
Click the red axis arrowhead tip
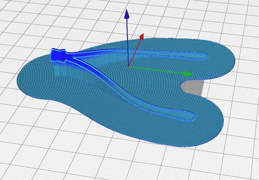pyautogui.click(x=142, y=37)
